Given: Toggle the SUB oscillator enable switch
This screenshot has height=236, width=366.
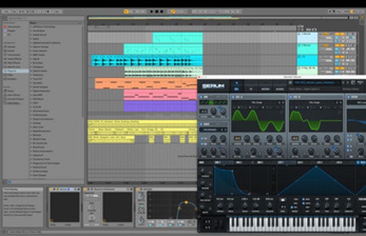Looking at the screenshot, I should click(201, 97).
